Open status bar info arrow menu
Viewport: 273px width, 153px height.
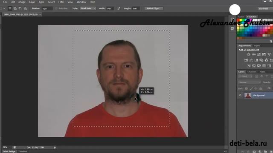pos(55,147)
